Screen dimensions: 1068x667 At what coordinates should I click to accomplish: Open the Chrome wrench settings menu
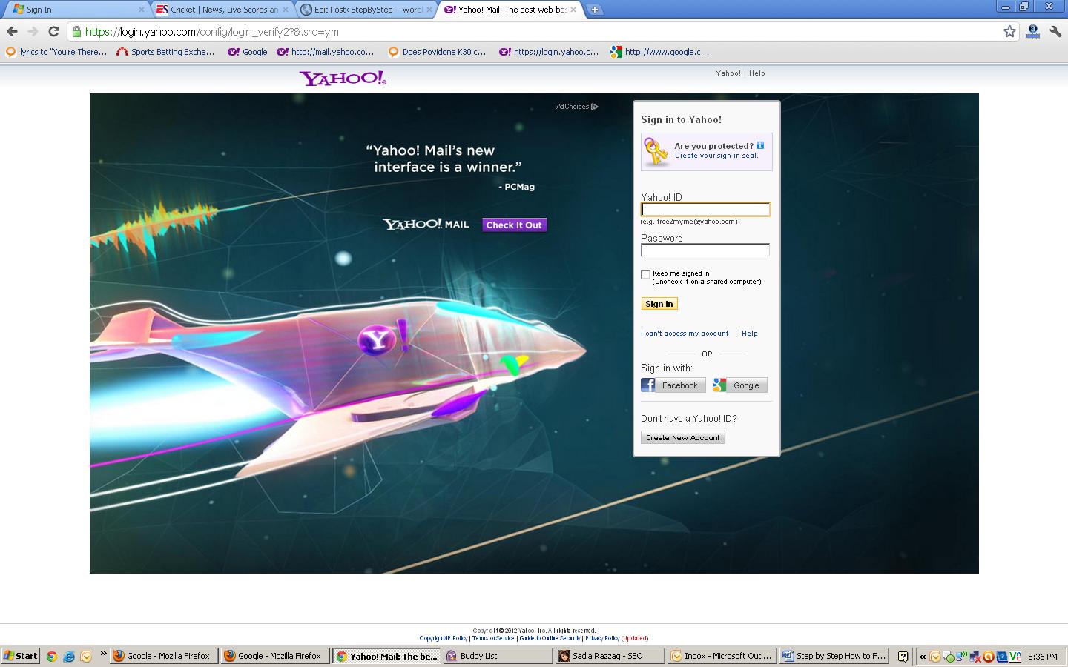pos(1055,31)
